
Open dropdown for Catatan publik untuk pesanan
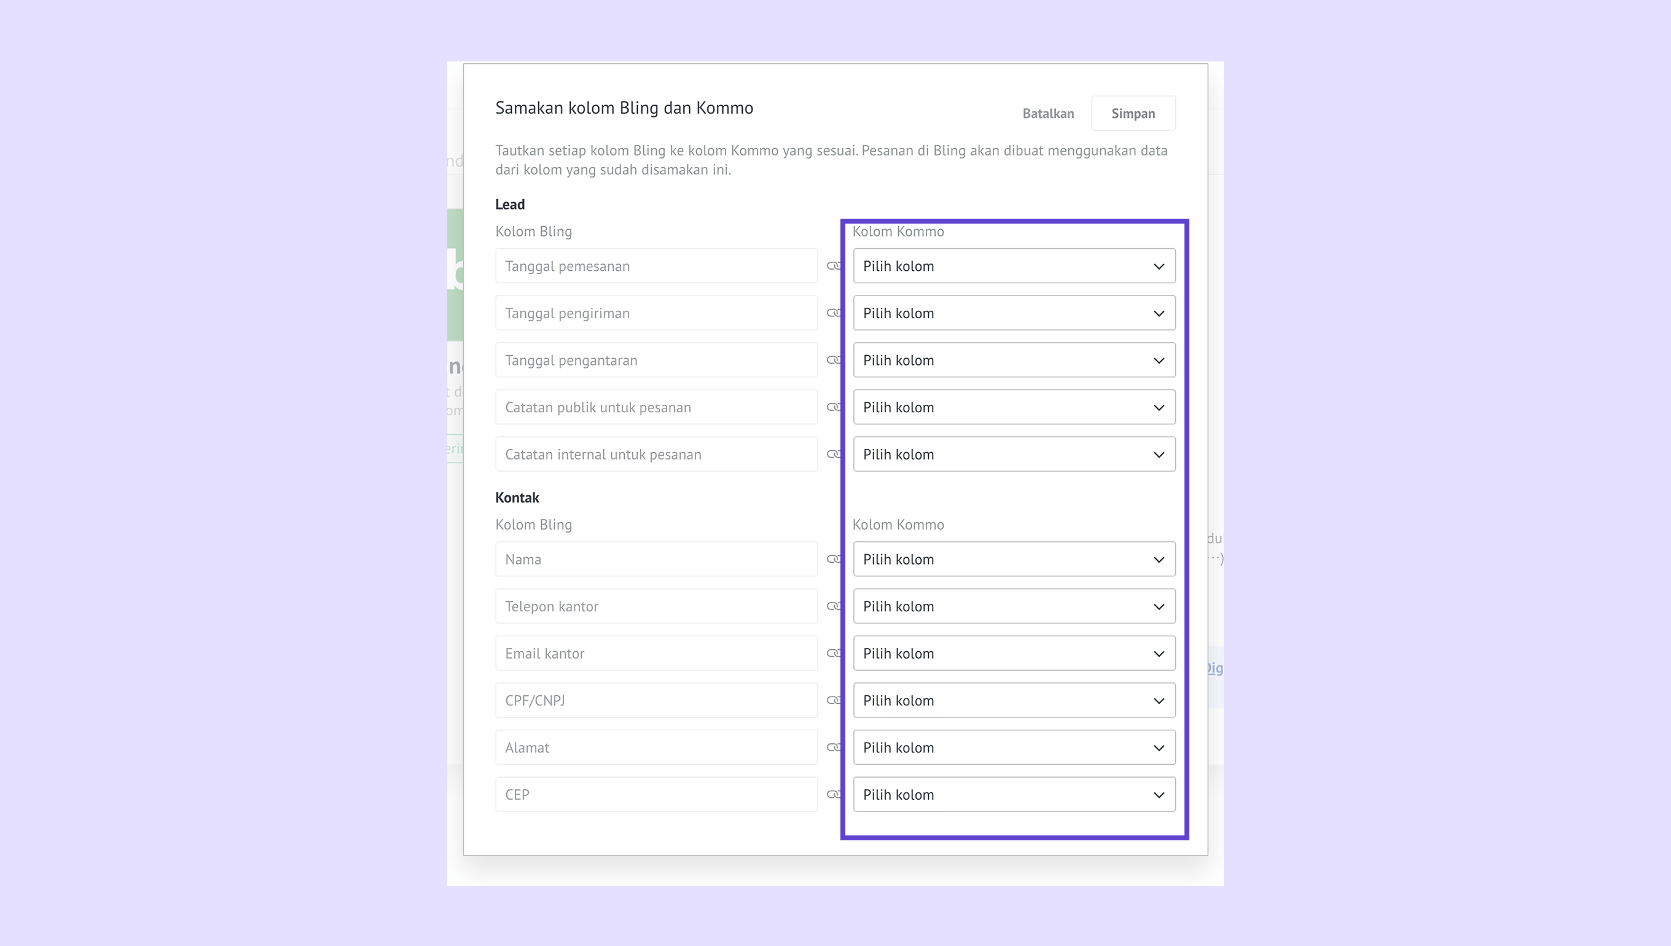click(x=1014, y=407)
